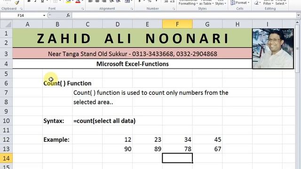Expand the formula bar chevron
Viewport: 301px width, 169px height.
tap(298, 15)
